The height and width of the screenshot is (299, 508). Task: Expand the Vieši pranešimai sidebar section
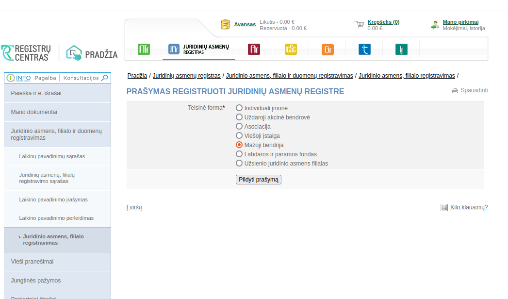click(57, 262)
